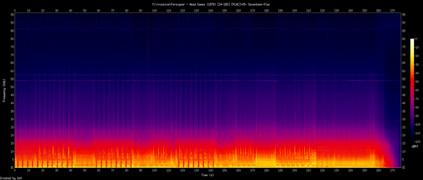Click '85' on the right frequency axis
Screen dimensions: 423x180
tap(404, 31)
